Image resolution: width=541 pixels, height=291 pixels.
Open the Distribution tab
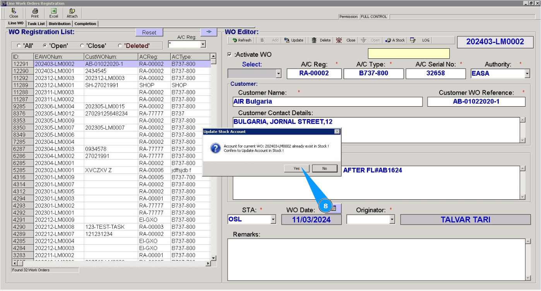[60, 24]
